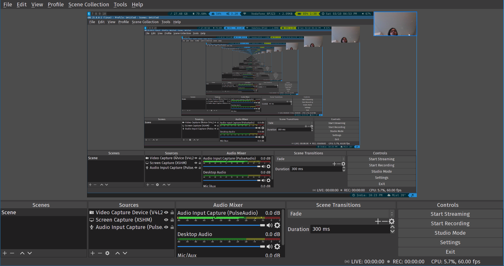Click the 300 ms Duration input field

[350, 229]
